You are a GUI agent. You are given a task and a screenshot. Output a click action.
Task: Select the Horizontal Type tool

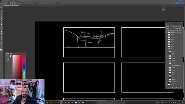click(x=1, y=37)
